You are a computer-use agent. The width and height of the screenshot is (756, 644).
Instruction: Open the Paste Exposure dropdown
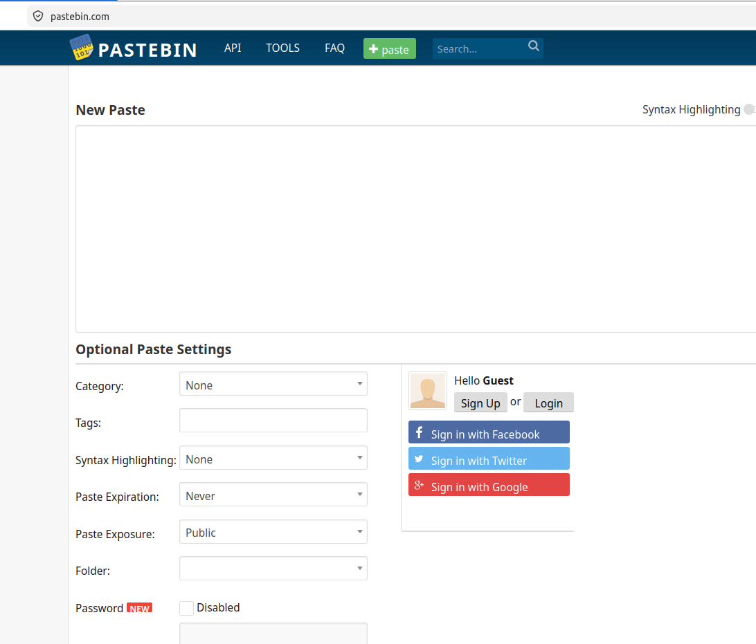pyautogui.click(x=273, y=532)
